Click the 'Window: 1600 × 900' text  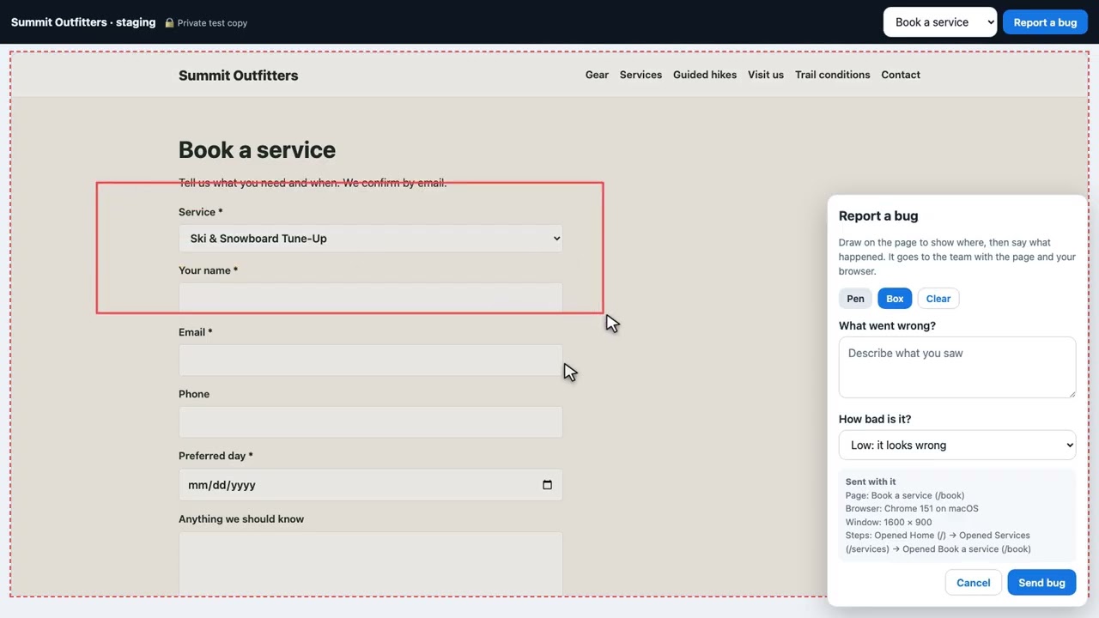889,522
